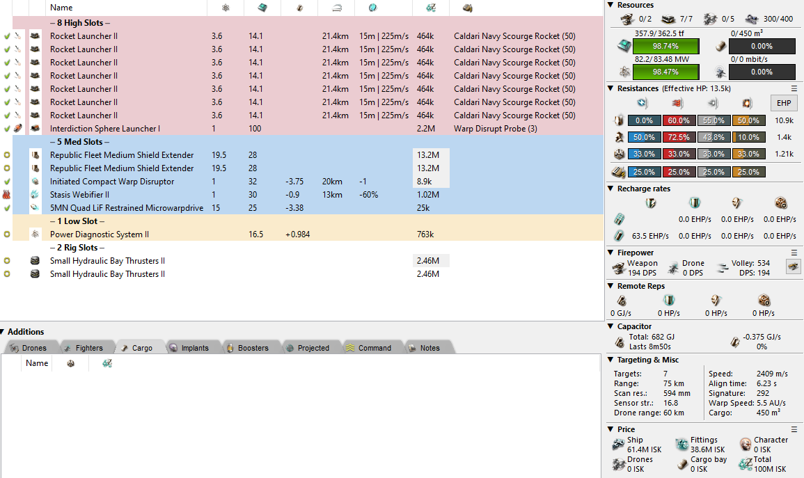The width and height of the screenshot is (804, 478).
Task: Toggle overheated state of Stasis Webifier II
Action: 7,195
